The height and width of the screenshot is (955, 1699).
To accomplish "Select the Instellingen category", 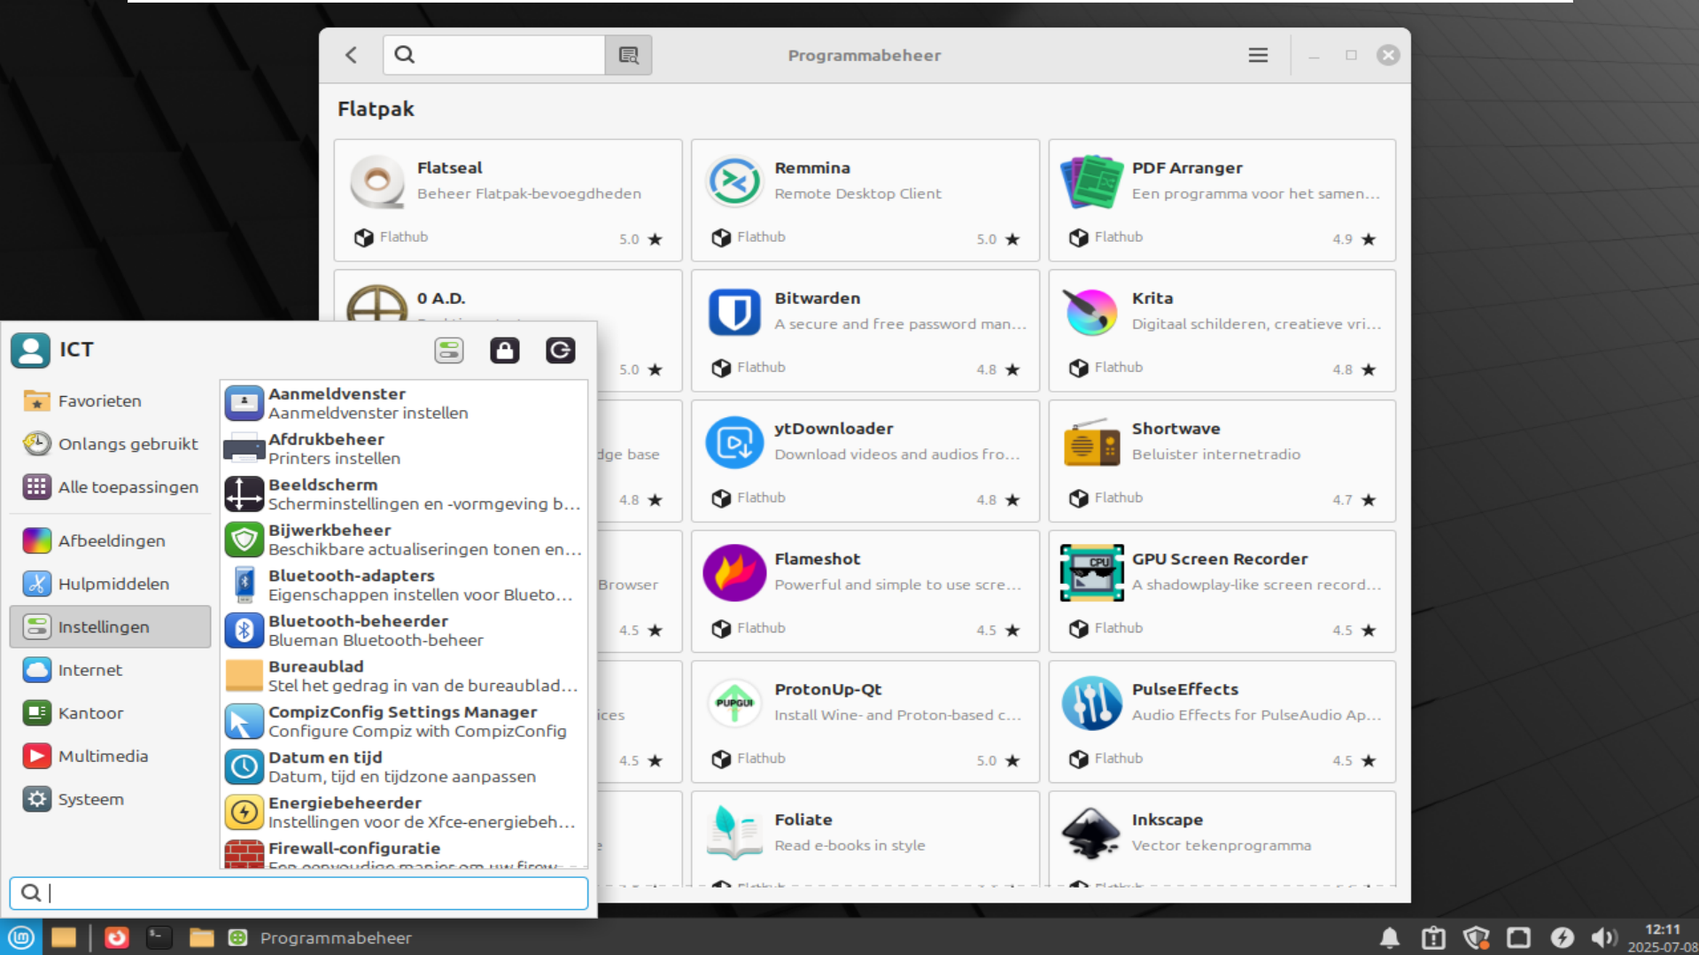I will pos(111,627).
